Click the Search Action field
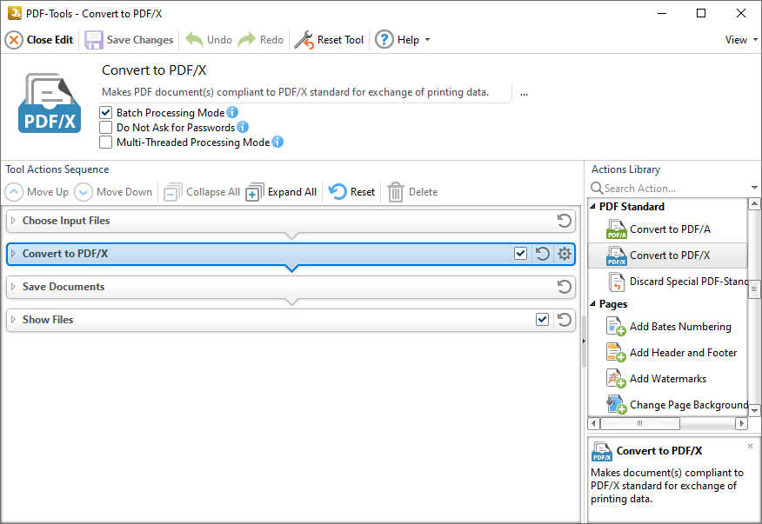This screenshot has width=762, height=524. click(676, 189)
